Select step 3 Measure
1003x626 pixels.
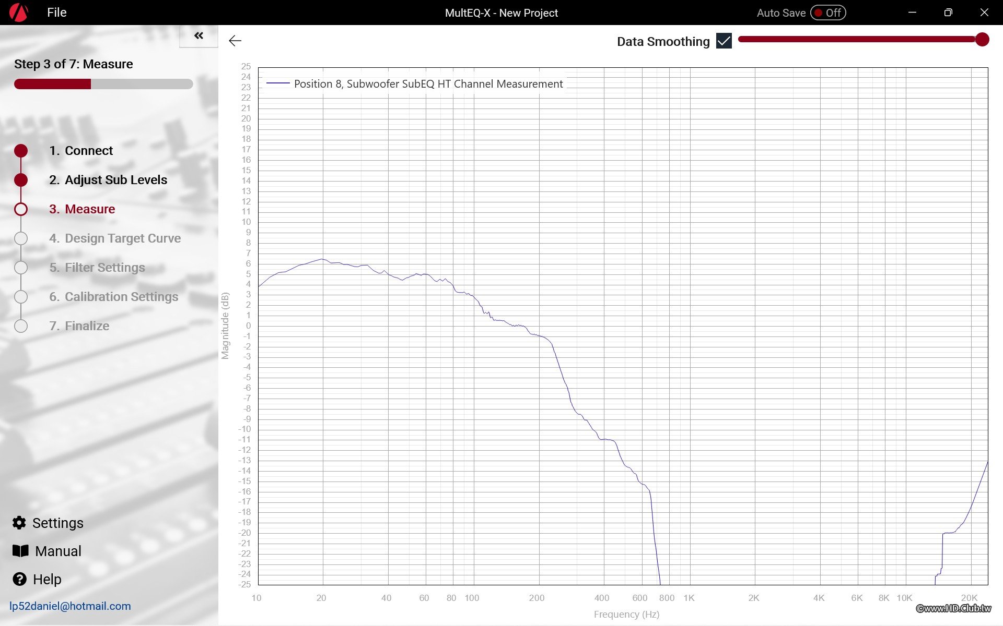pyautogui.click(x=82, y=209)
